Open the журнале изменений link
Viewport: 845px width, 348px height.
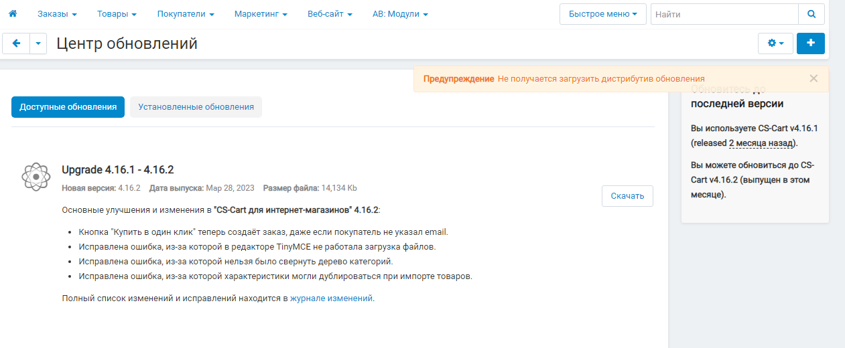[x=331, y=298]
